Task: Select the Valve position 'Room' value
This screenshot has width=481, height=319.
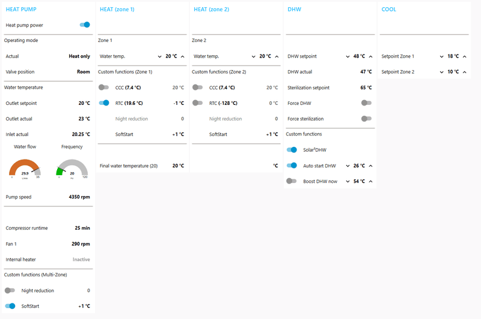Action: tap(84, 72)
